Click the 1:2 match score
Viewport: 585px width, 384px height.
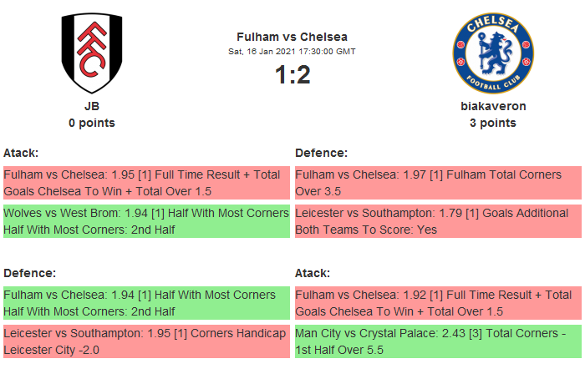point(292,75)
